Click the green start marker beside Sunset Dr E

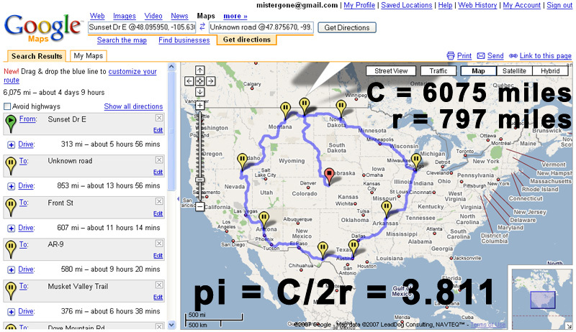(x=11, y=124)
